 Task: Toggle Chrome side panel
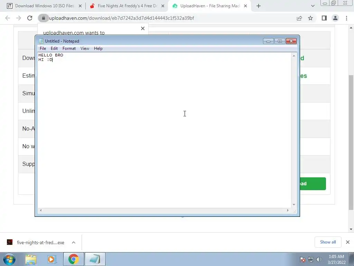pyautogui.click(x=324, y=18)
